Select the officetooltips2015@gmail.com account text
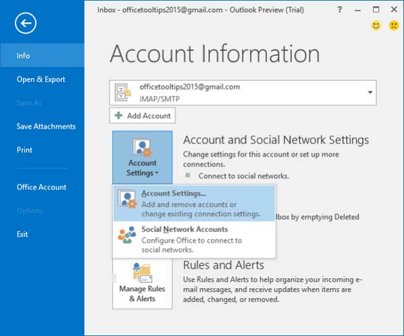404x336 pixels. [190, 87]
